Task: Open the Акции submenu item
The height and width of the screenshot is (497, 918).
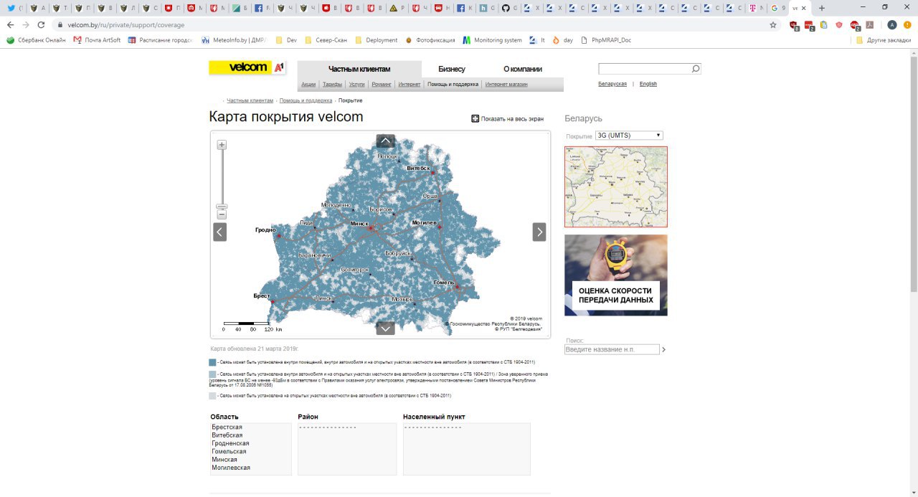Action: [x=308, y=84]
